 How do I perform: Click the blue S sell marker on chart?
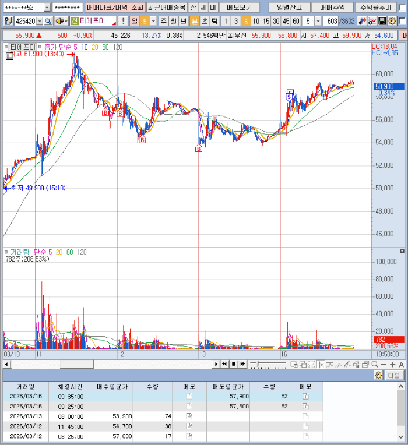click(289, 97)
